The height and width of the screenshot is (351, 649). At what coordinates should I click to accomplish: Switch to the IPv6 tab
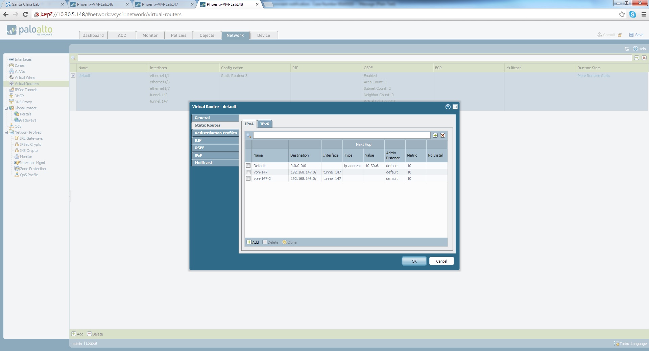(264, 124)
